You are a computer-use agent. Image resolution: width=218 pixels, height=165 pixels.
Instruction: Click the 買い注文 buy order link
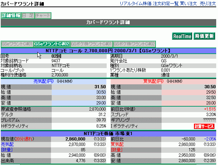click(189, 3)
